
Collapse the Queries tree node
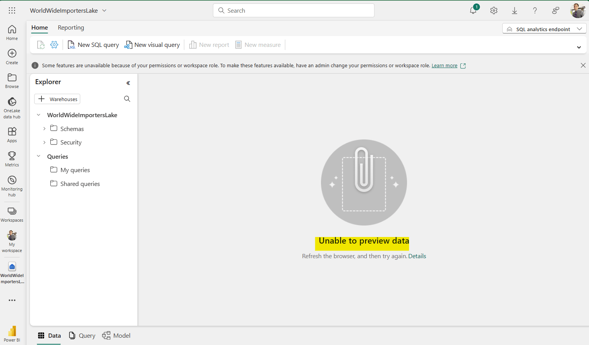38,156
